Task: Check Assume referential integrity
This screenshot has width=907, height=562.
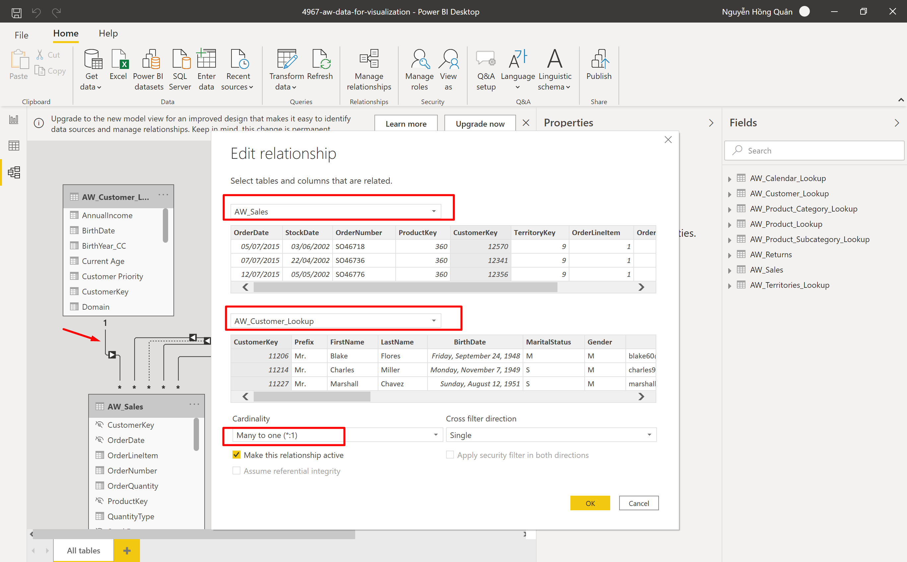Action: tap(236, 470)
